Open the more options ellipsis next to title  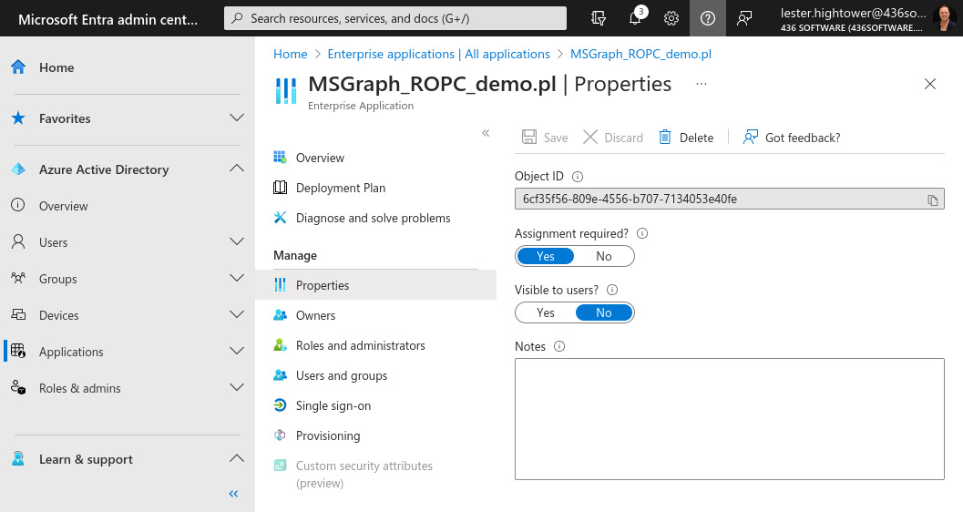point(702,84)
